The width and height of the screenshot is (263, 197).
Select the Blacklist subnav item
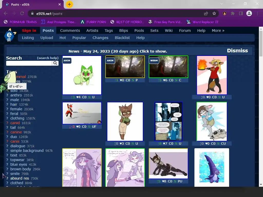pos(122,38)
